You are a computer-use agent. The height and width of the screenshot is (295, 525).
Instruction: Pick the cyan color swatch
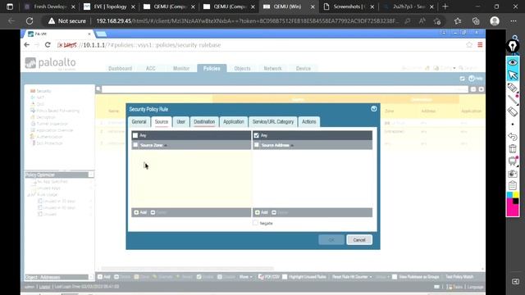(509, 195)
